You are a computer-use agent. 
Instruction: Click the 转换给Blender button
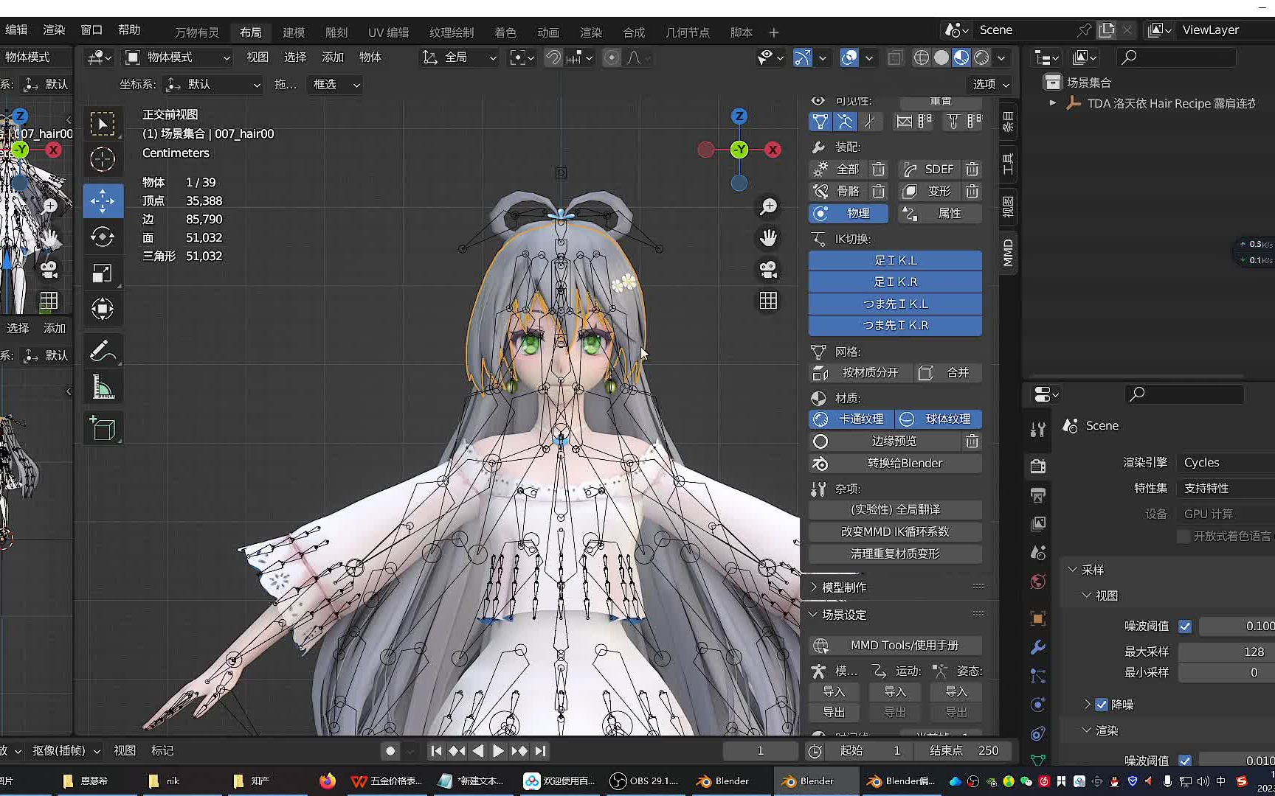895,464
